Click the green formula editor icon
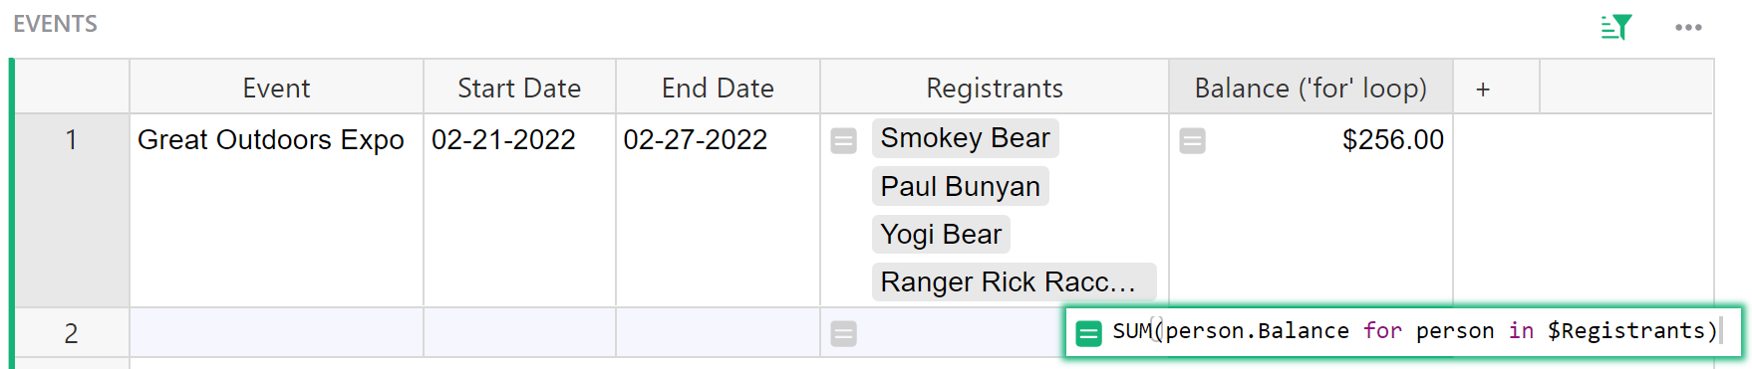 click(x=1089, y=333)
